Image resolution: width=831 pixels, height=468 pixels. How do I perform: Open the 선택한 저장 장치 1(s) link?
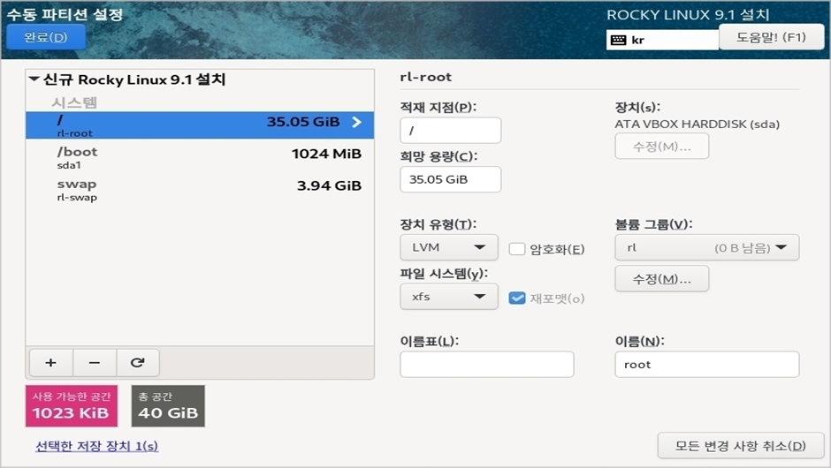pos(96,446)
